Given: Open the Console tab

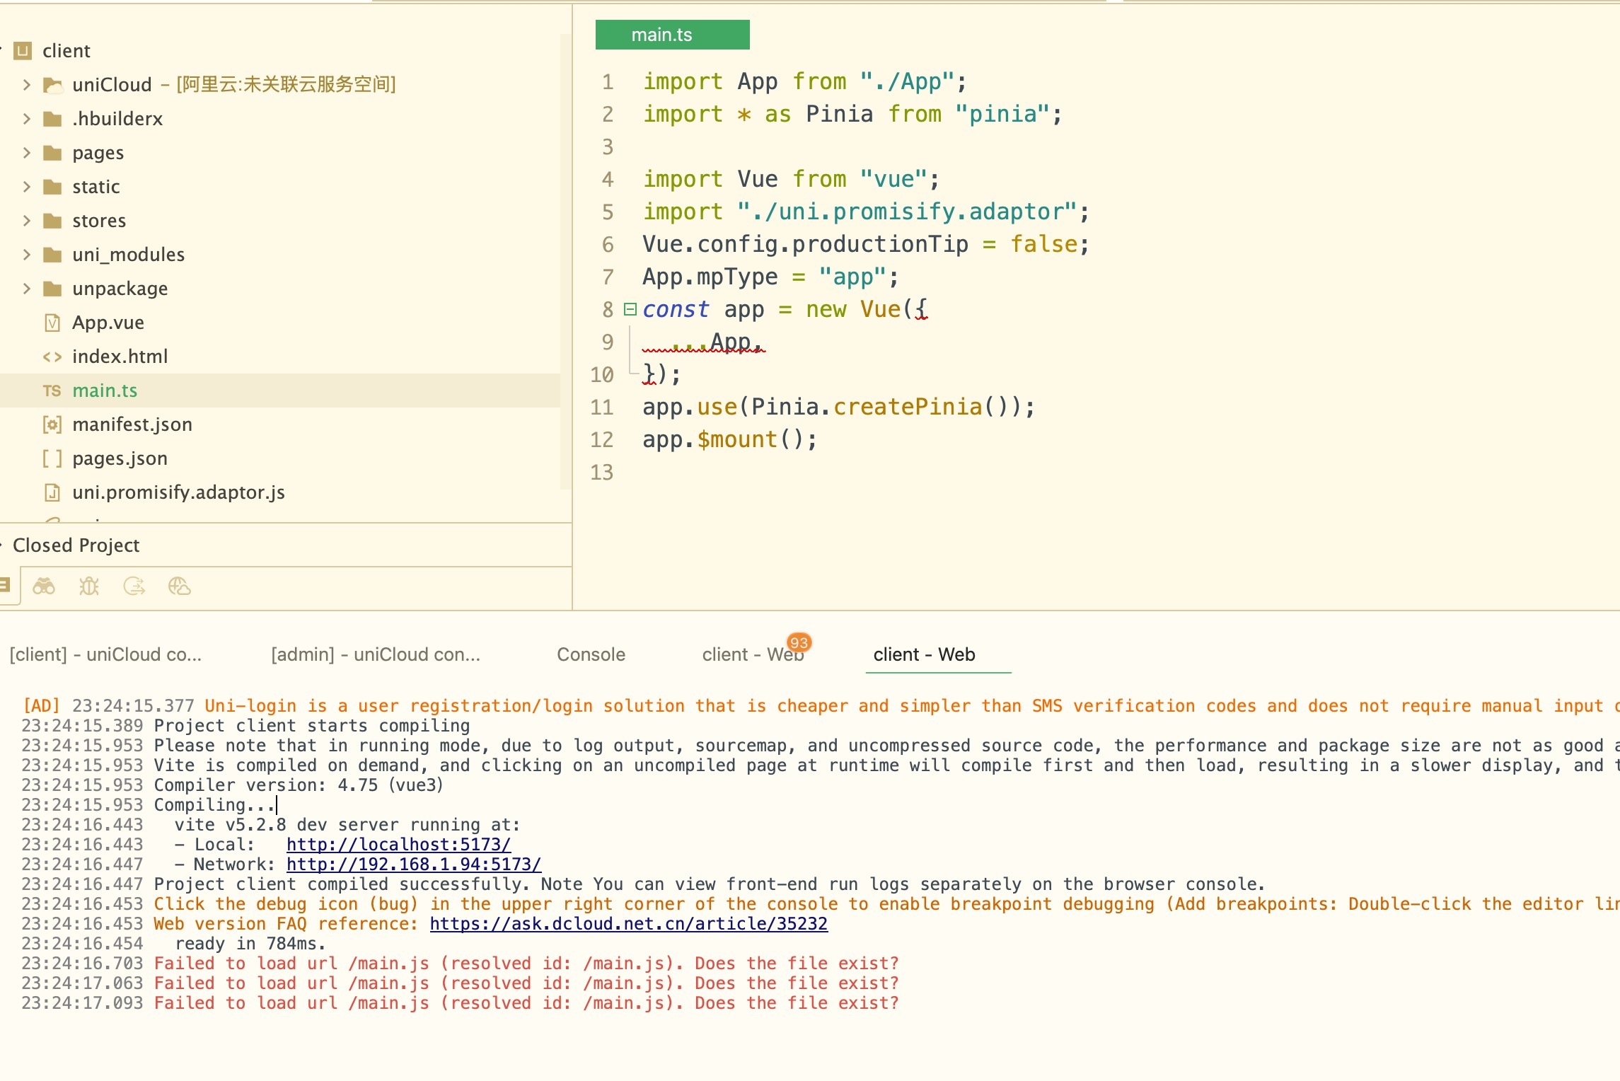Looking at the screenshot, I should coord(591,654).
